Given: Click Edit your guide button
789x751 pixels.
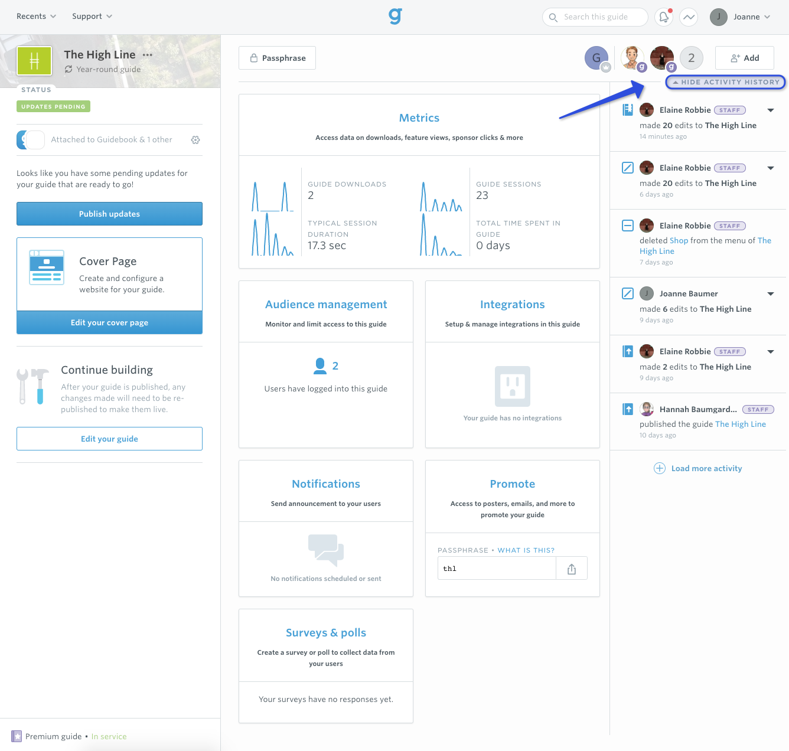Looking at the screenshot, I should pyautogui.click(x=109, y=439).
